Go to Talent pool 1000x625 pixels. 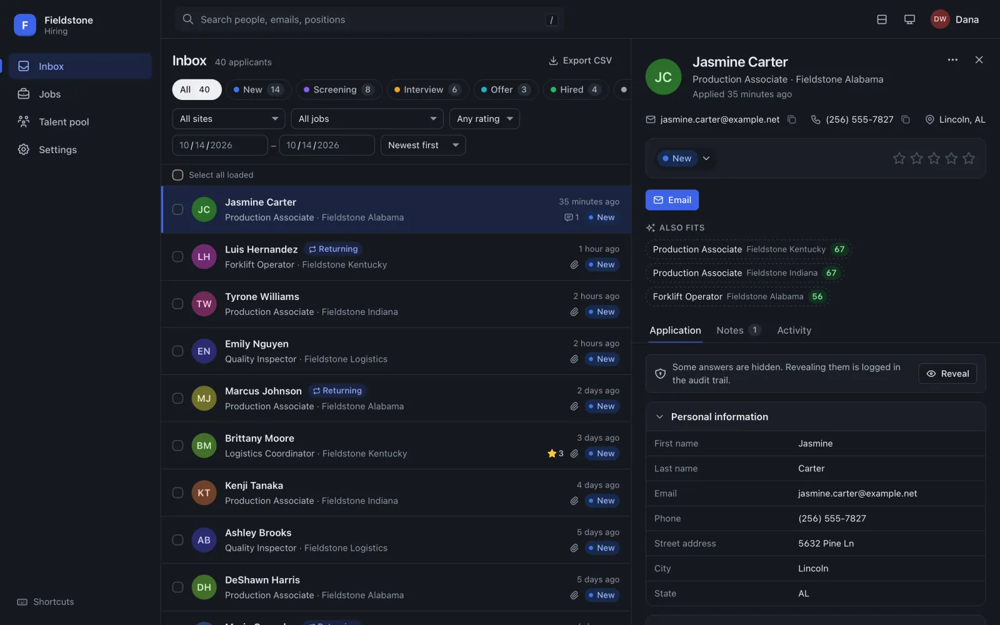coord(80,122)
